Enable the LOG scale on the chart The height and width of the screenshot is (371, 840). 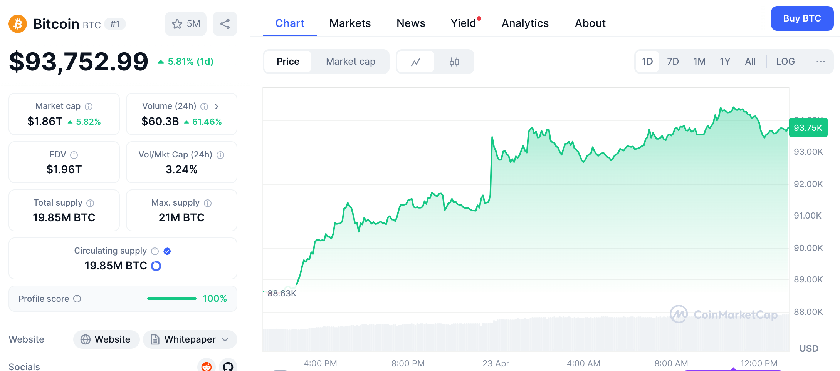(785, 62)
